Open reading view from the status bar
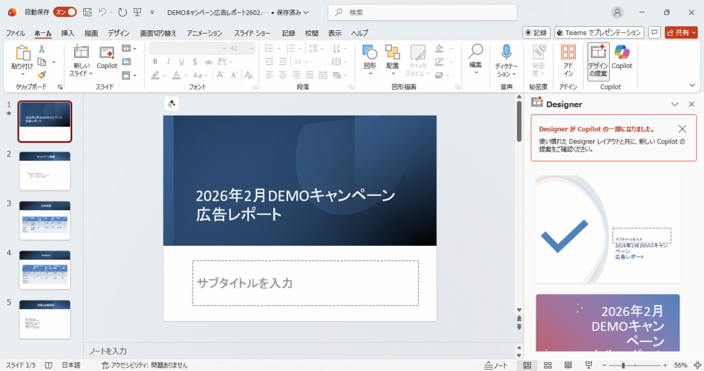The image size is (704, 371). pyautogui.click(x=567, y=365)
